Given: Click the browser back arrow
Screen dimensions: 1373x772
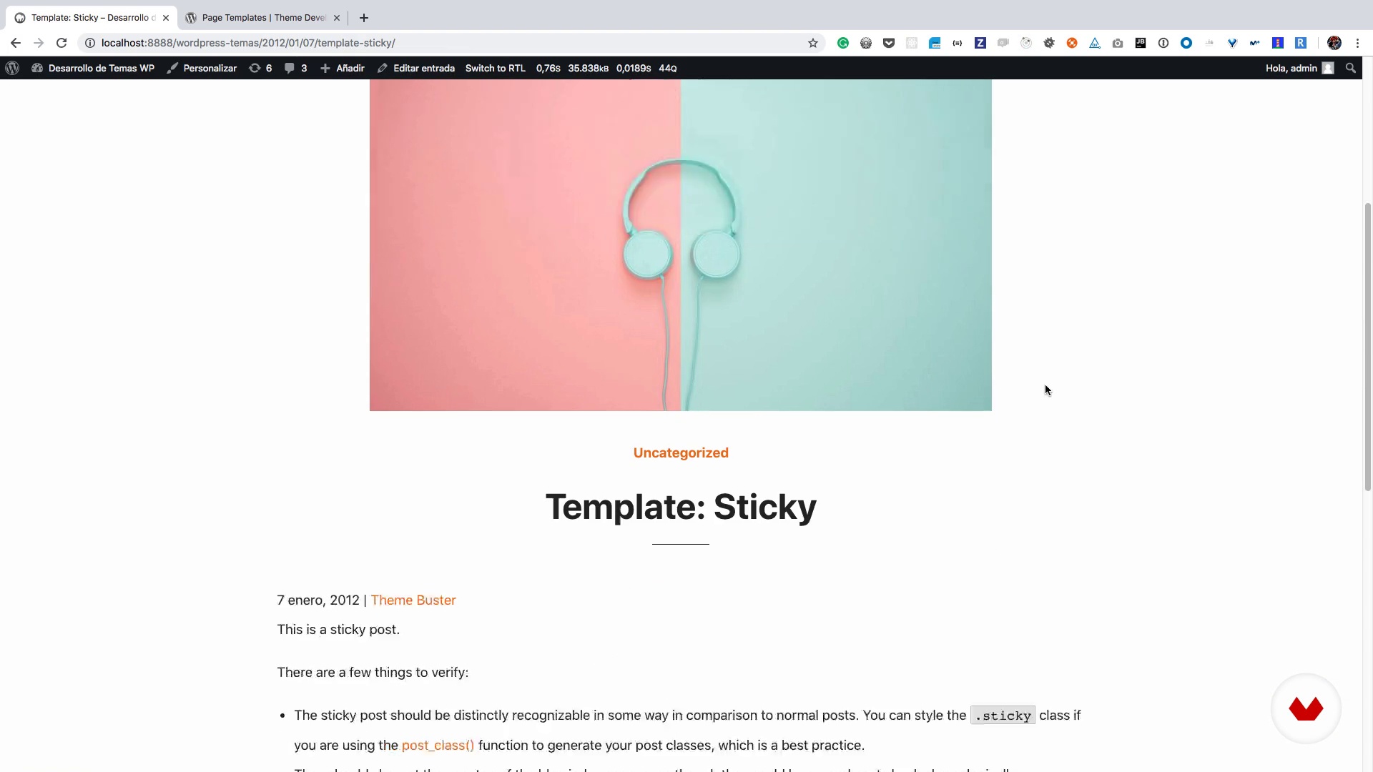Looking at the screenshot, I should click(16, 43).
